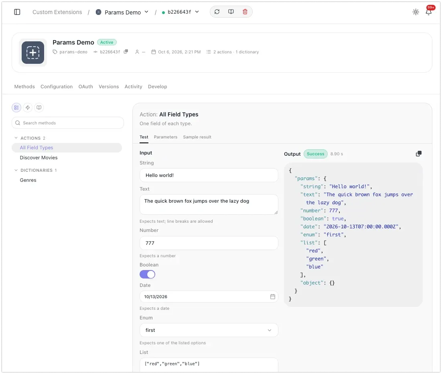
Task: Open the Develop tab
Action: pos(158,87)
